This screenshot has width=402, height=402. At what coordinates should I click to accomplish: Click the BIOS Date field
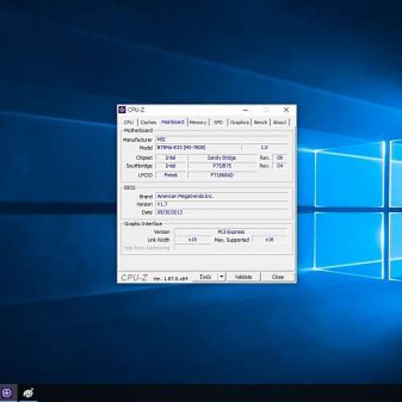click(x=222, y=212)
